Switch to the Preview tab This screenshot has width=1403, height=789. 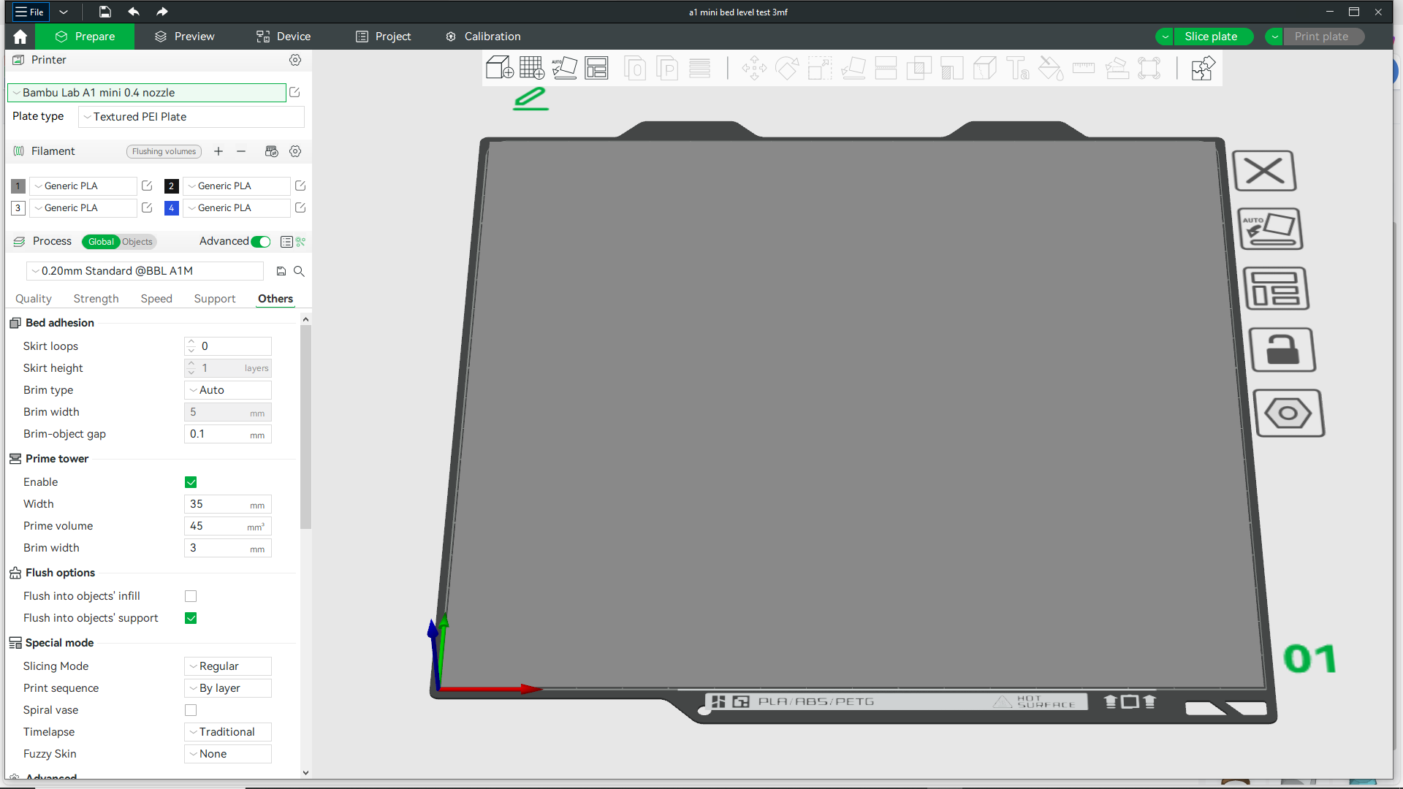pos(184,36)
